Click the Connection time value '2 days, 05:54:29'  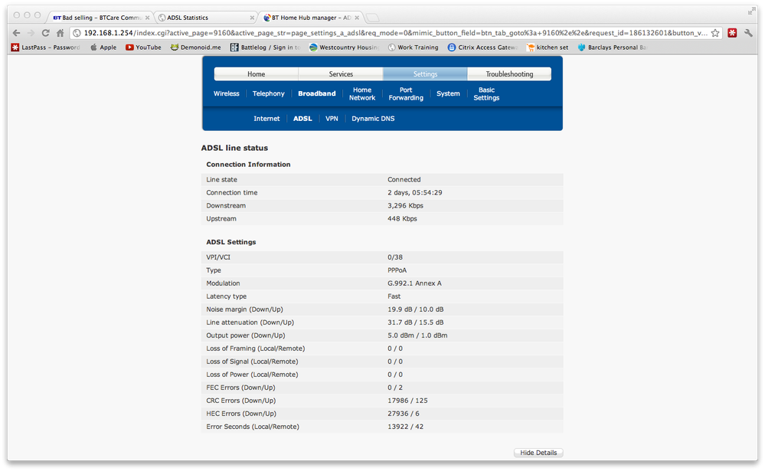click(x=415, y=193)
